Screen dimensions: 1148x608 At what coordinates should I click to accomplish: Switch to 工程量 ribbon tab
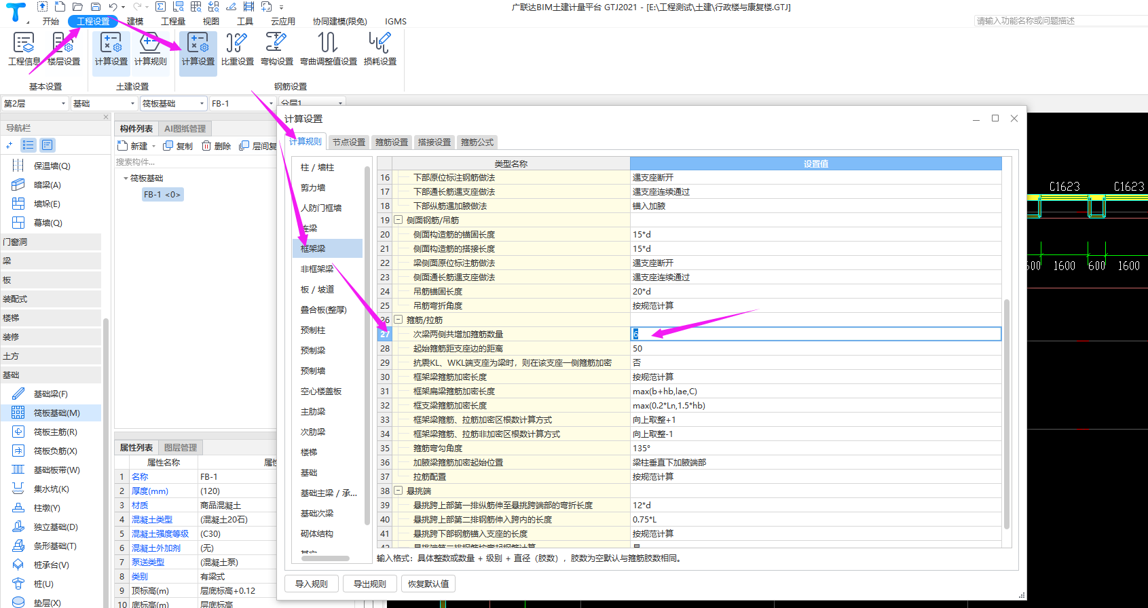(x=173, y=21)
